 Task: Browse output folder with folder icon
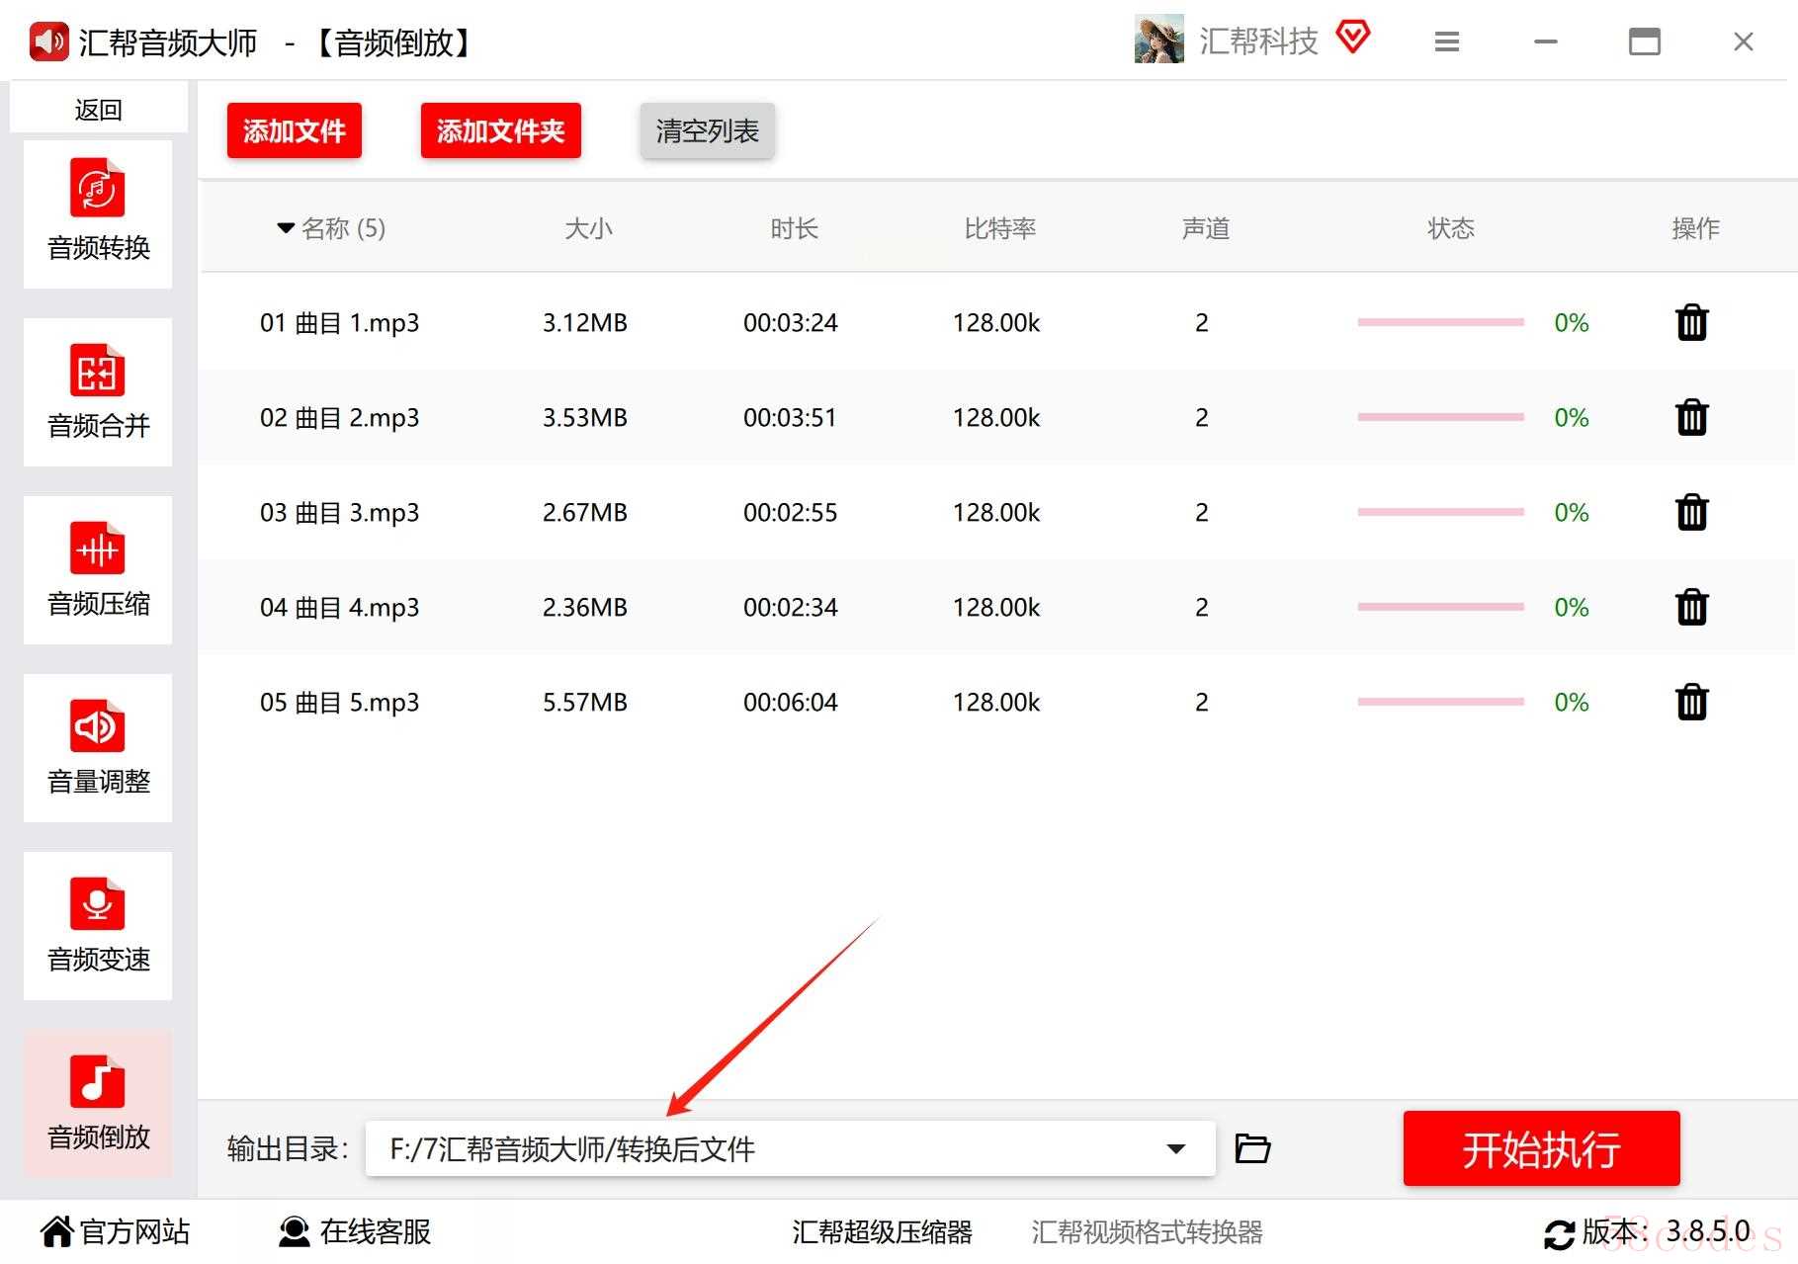click(1252, 1148)
